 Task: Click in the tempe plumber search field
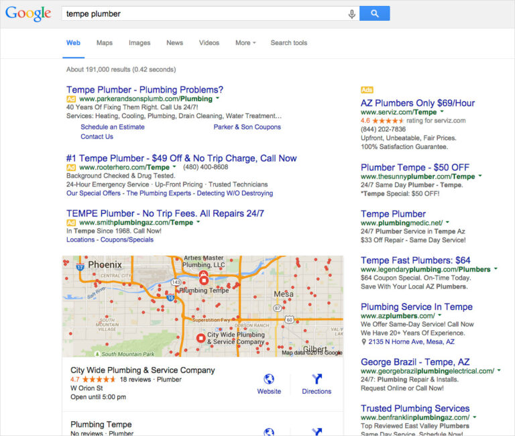(x=204, y=14)
